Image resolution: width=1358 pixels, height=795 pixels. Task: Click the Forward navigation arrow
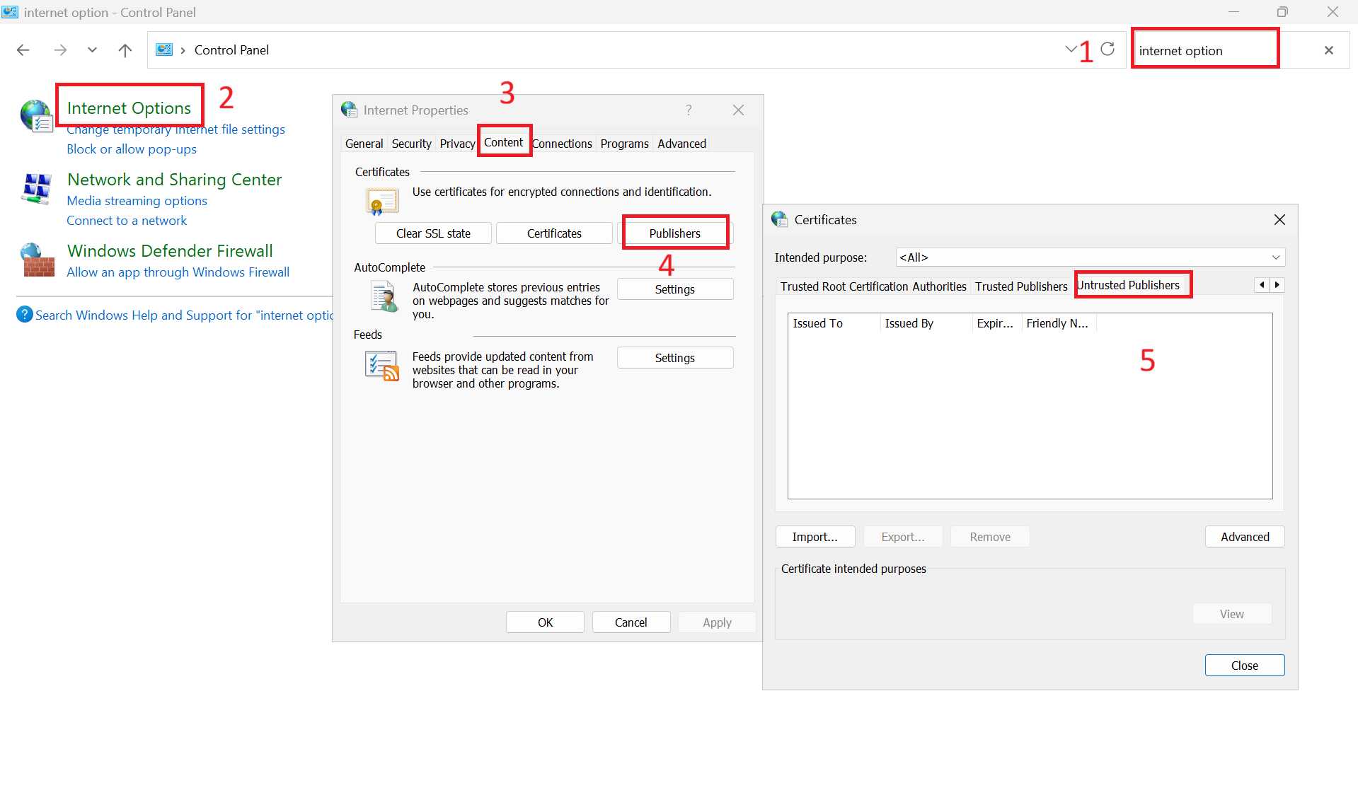coord(60,50)
